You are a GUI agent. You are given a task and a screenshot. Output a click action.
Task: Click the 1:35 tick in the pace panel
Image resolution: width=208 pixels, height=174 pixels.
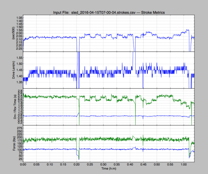point(19,18)
